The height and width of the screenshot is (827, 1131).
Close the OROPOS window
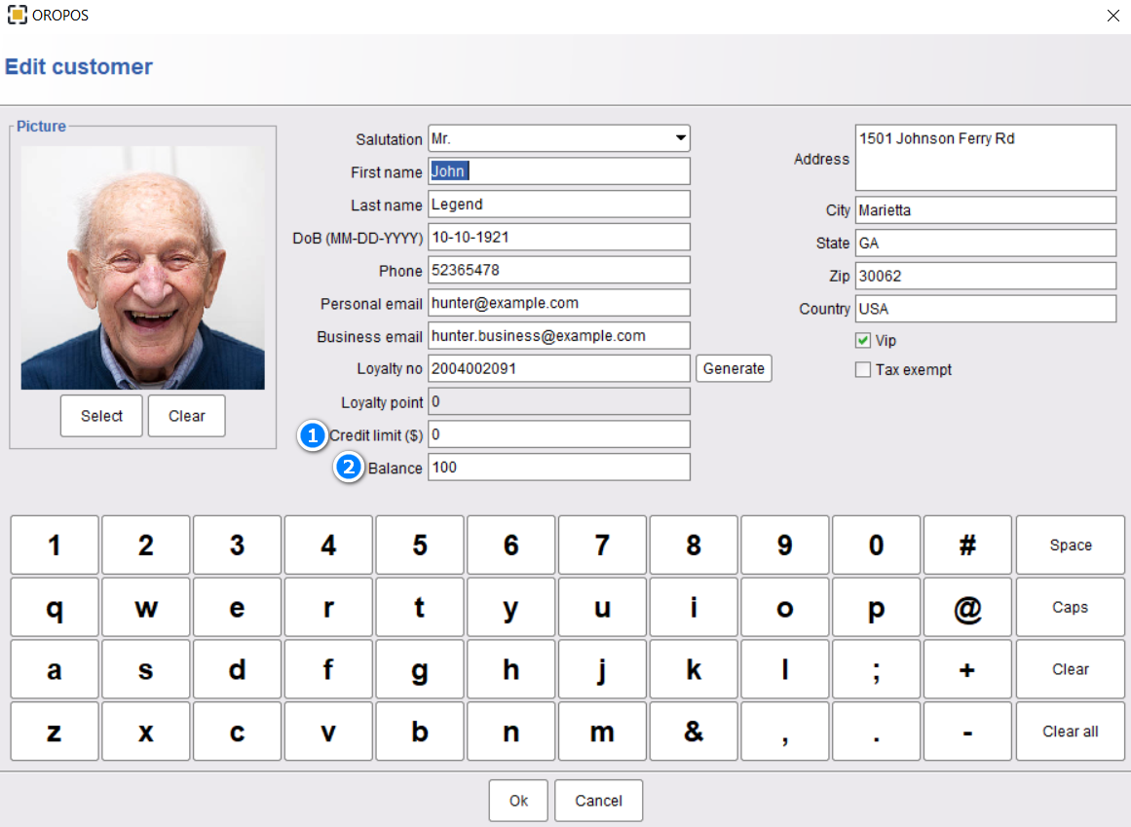[1112, 16]
